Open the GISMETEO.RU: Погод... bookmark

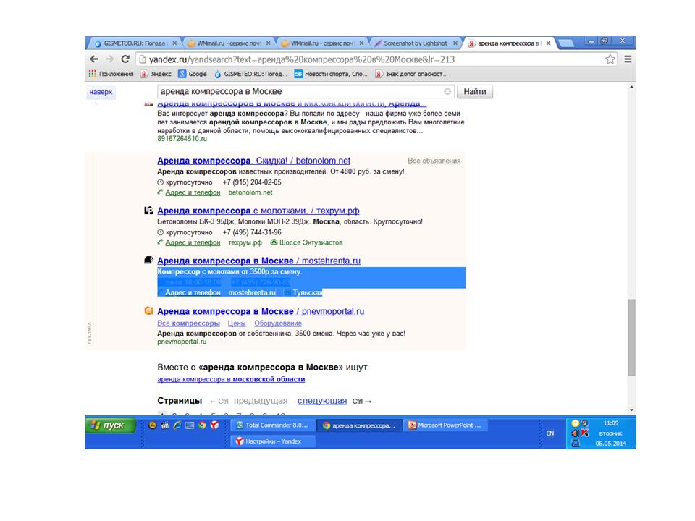coord(251,74)
